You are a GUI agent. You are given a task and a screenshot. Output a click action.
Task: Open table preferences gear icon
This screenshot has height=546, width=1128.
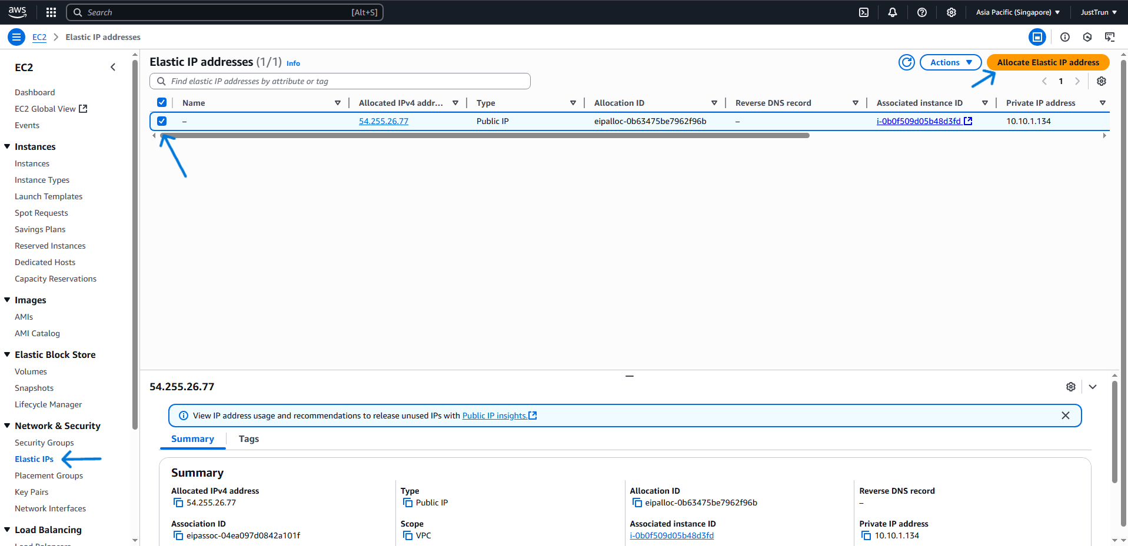1102,81
